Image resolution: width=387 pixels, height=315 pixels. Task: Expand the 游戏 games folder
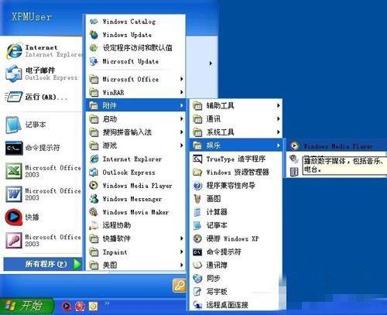(135, 146)
